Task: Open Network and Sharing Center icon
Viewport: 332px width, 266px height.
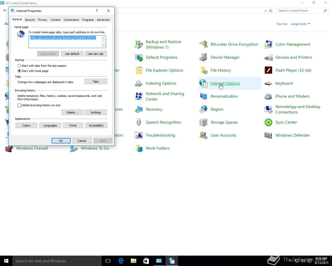Action: pos(139,96)
